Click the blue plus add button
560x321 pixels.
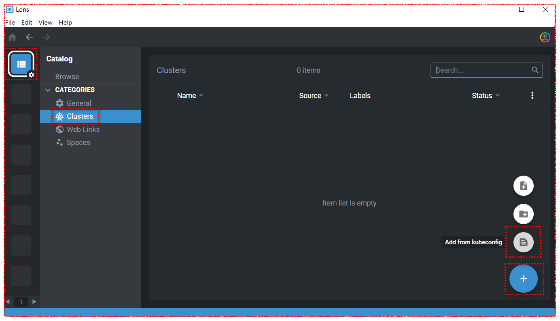(x=524, y=279)
